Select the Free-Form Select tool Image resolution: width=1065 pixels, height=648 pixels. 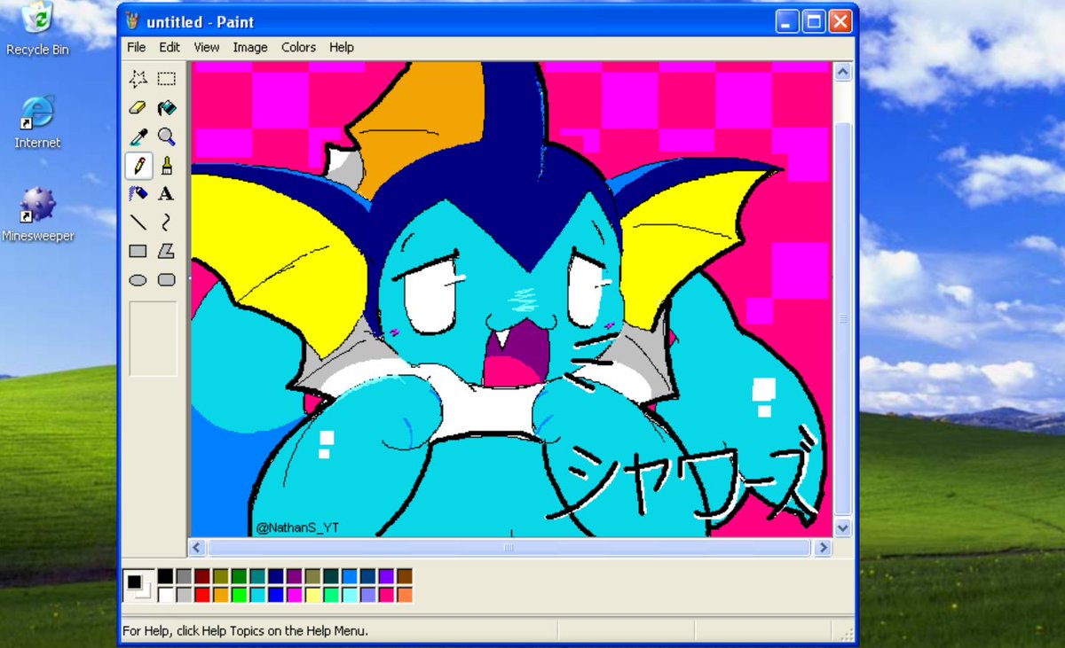(x=138, y=79)
